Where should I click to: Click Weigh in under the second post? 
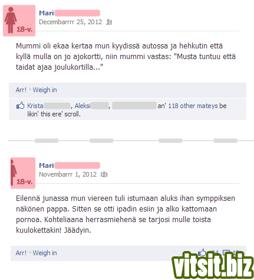45,253
